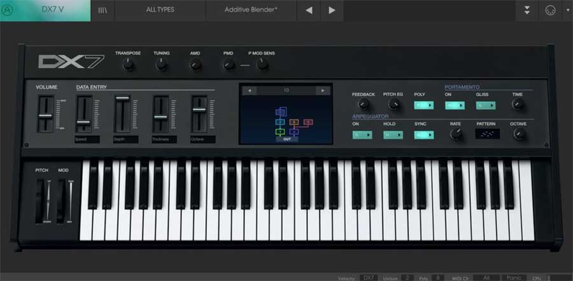Adjust the VOLUME slider
Viewport: 573px width, 281px height.
click(46, 114)
